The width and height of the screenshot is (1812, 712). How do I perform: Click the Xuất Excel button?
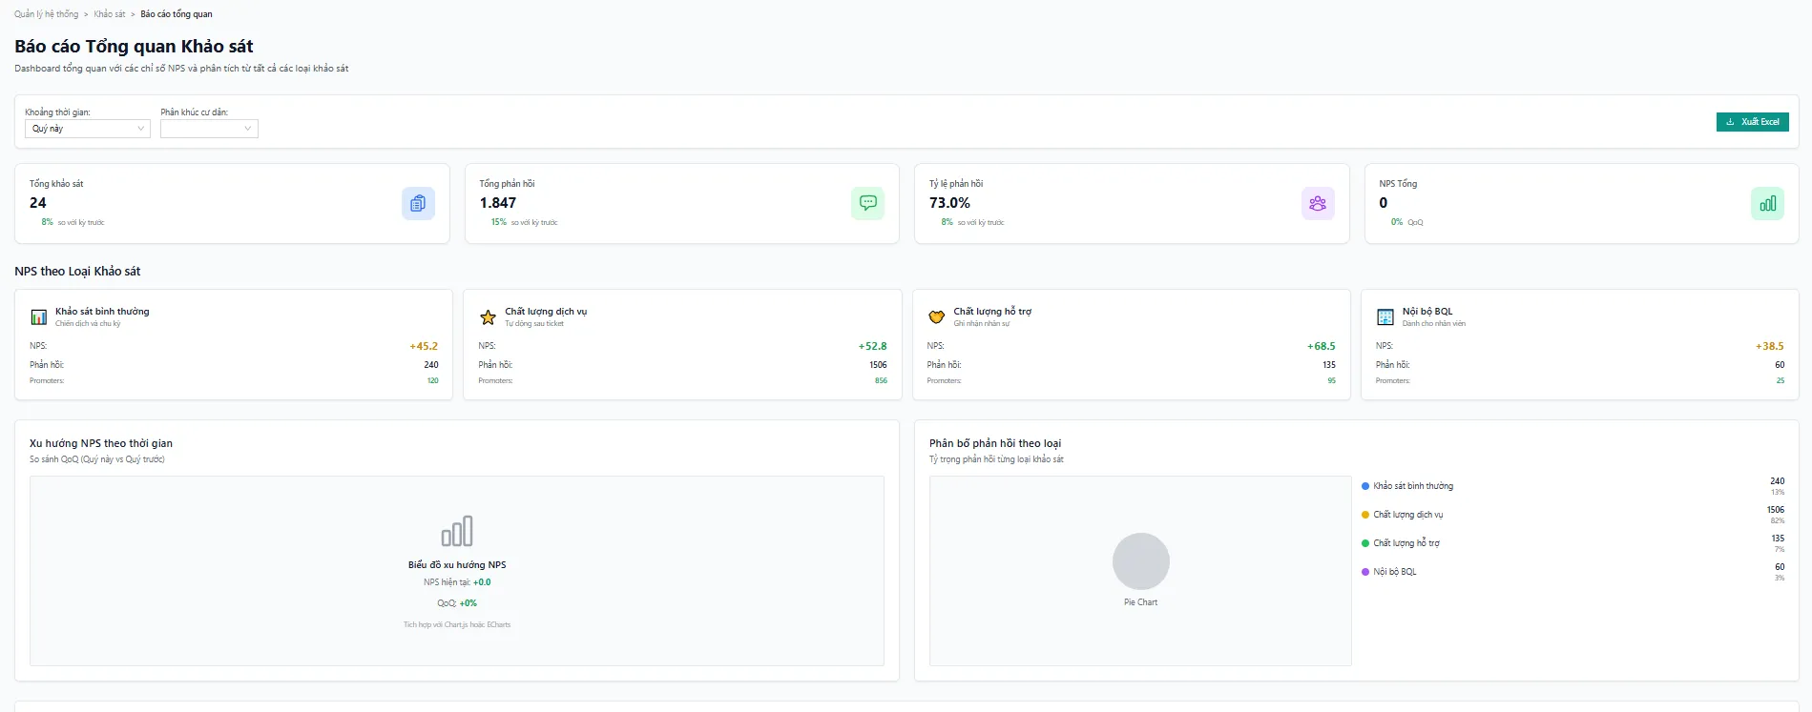(1752, 122)
